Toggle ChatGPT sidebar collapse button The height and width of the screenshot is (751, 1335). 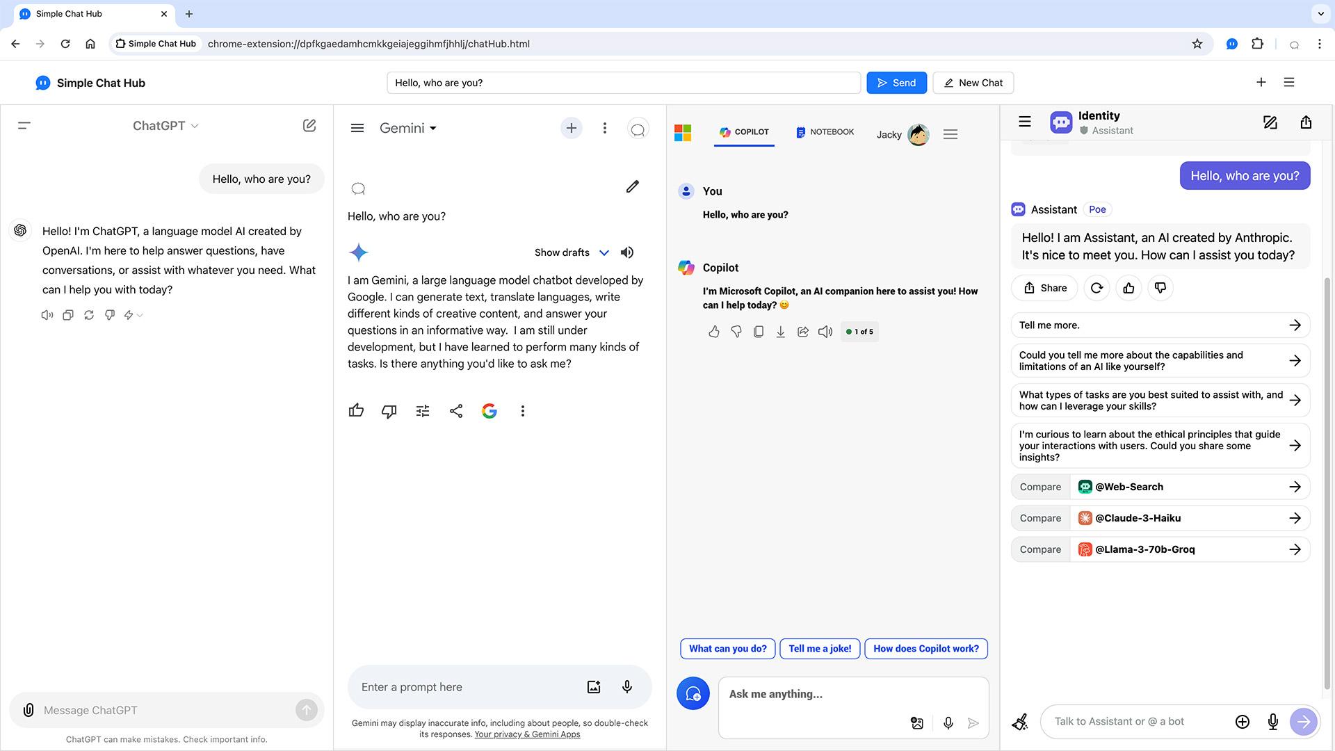pyautogui.click(x=24, y=126)
